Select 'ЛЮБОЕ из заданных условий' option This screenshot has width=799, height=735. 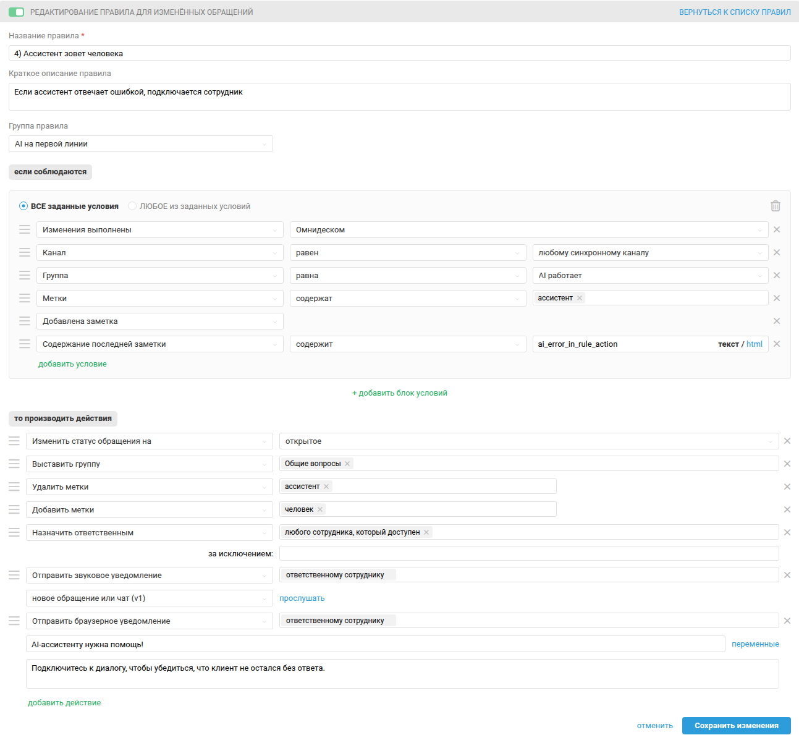click(132, 206)
